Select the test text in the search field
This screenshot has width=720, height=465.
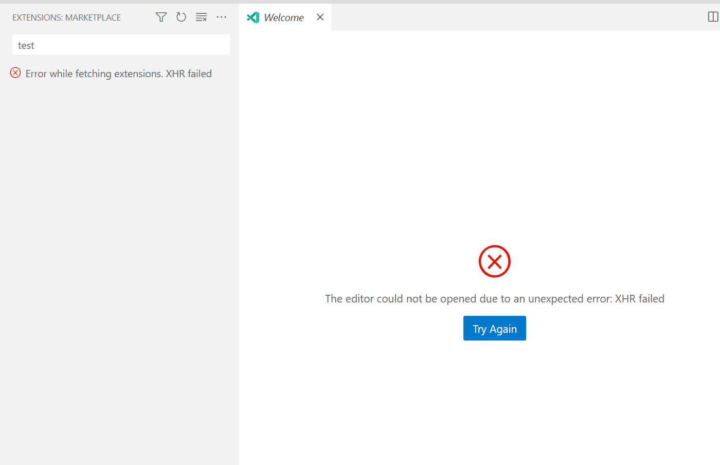pos(26,45)
